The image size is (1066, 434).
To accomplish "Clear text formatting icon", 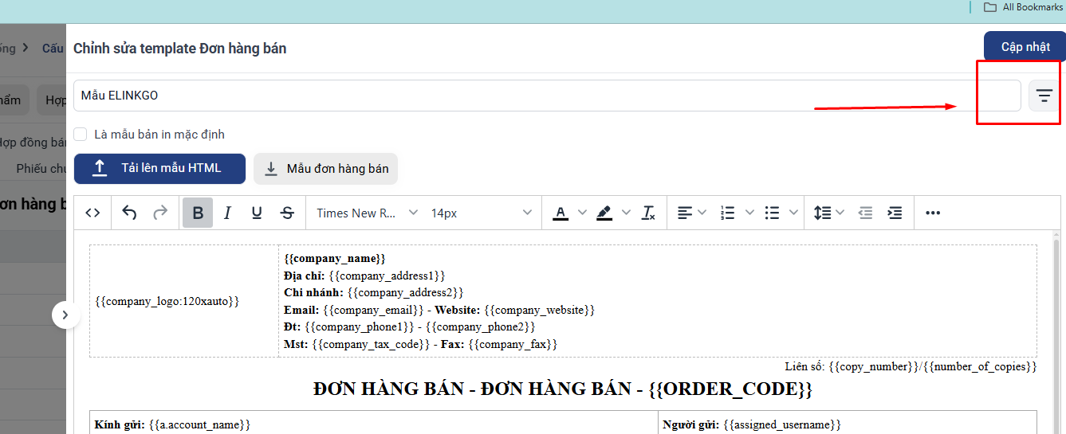I will click(x=648, y=213).
